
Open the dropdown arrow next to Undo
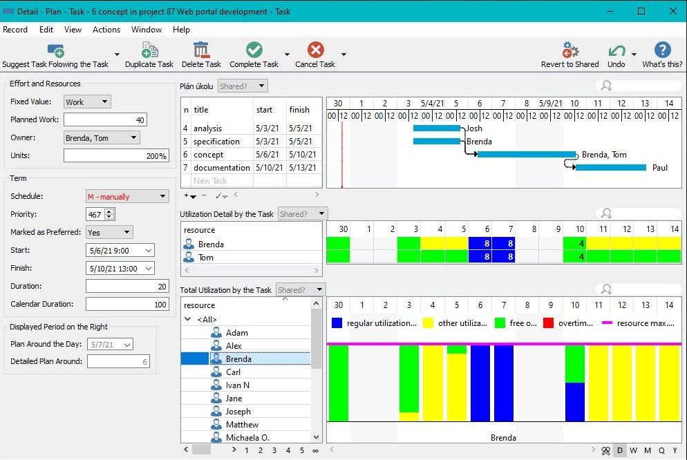634,55
